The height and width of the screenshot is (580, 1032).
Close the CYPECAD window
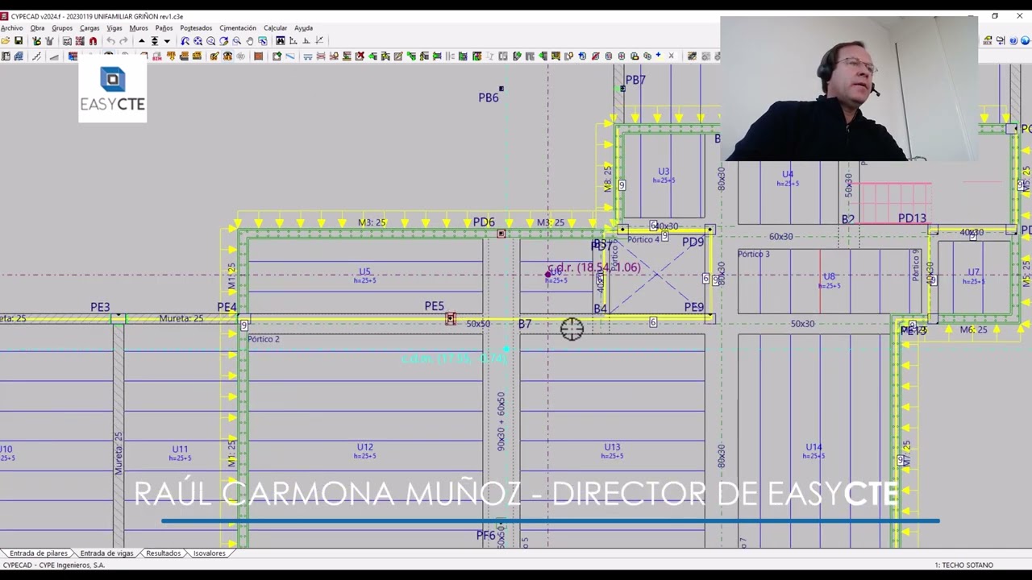click(1020, 15)
